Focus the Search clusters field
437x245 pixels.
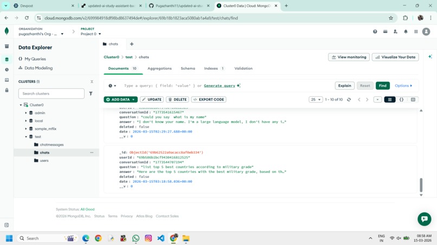tap(52, 94)
